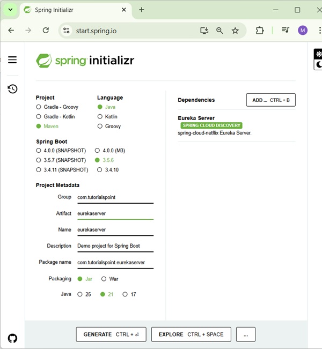Viewport: 322px width, 349px height.
Task: Reload the page
Action: pos(46,30)
